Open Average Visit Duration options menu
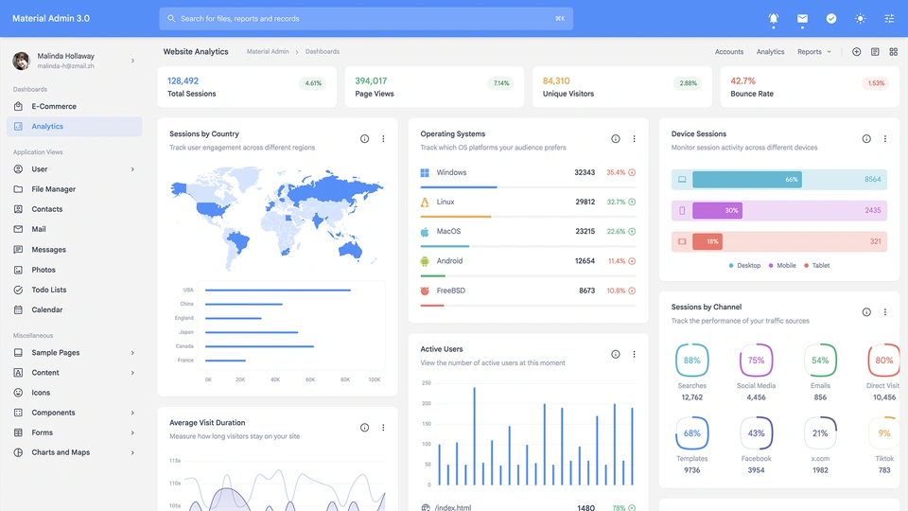The image size is (908, 511). [383, 428]
